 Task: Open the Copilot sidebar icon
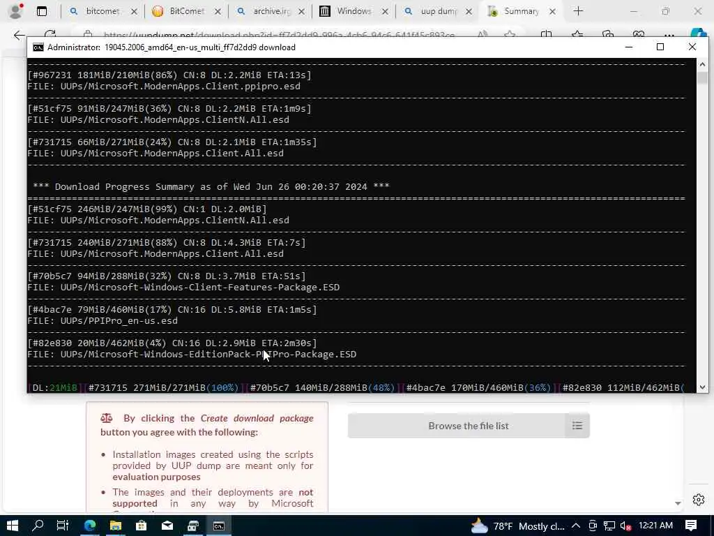click(x=699, y=35)
